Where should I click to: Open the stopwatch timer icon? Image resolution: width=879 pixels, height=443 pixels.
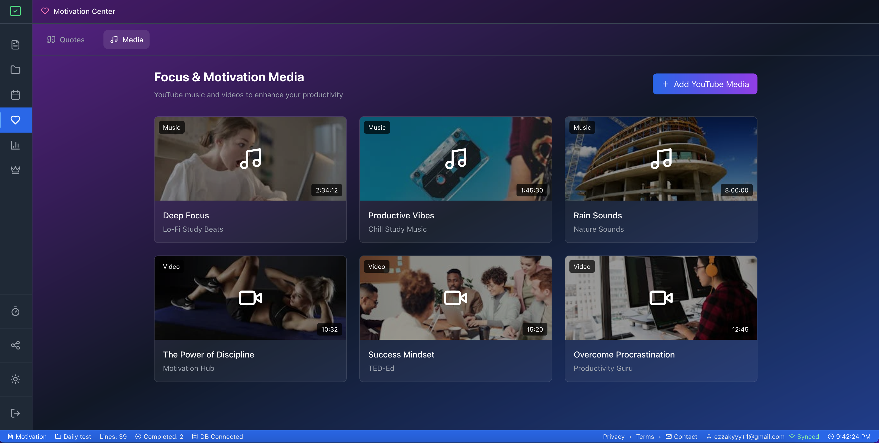coord(15,311)
